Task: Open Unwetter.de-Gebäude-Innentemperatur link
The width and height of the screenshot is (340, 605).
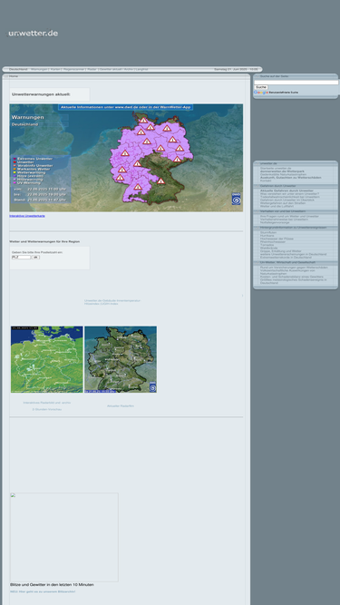Action: click(x=112, y=300)
